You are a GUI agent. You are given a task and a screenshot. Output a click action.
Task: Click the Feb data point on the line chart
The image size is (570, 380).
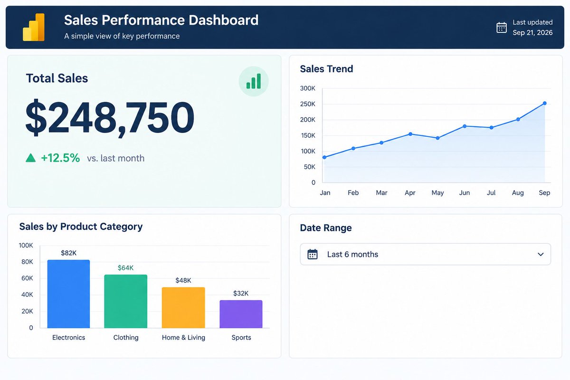(353, 148)
